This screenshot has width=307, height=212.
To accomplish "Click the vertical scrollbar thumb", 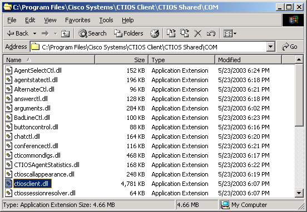I will coord(299,95).
